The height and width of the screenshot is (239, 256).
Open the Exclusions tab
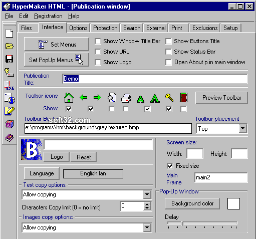pos(205,28)
